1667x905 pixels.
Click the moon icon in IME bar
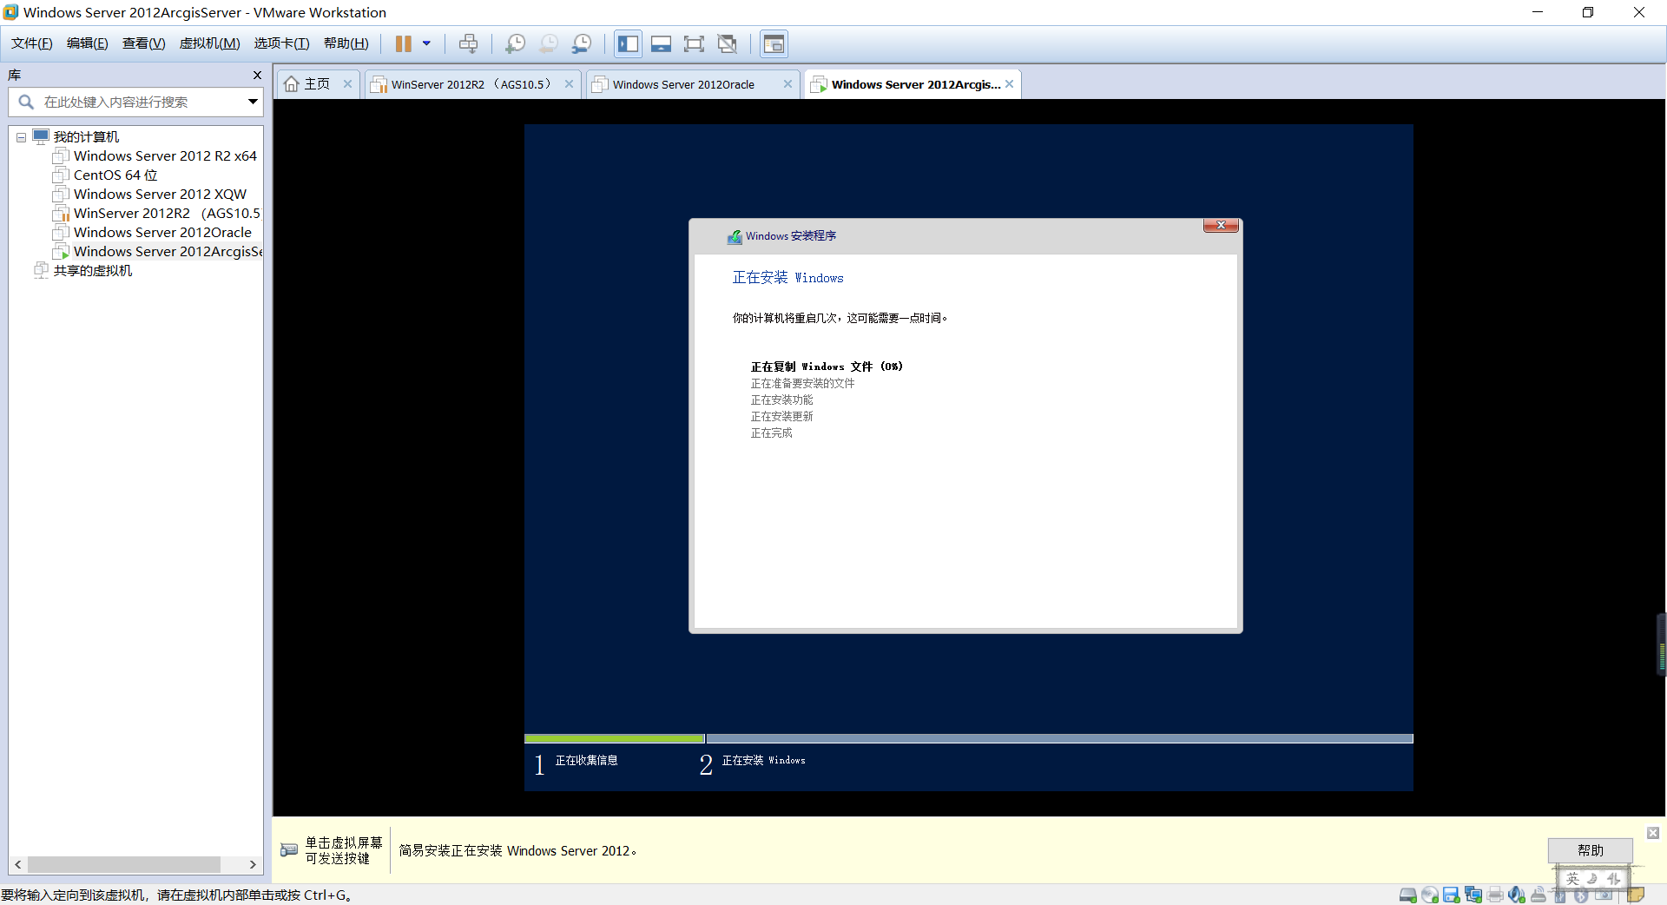click(1593, 879)
